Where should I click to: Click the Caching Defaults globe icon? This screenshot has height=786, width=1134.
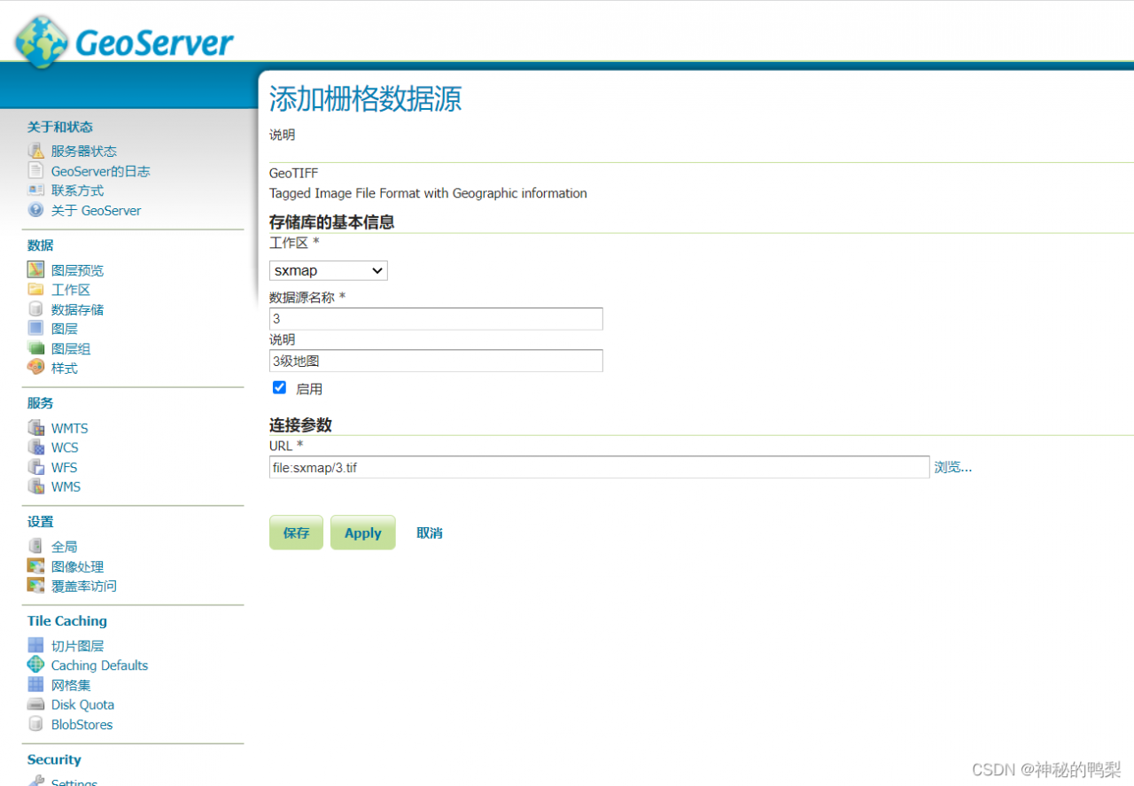click(35, 665)
